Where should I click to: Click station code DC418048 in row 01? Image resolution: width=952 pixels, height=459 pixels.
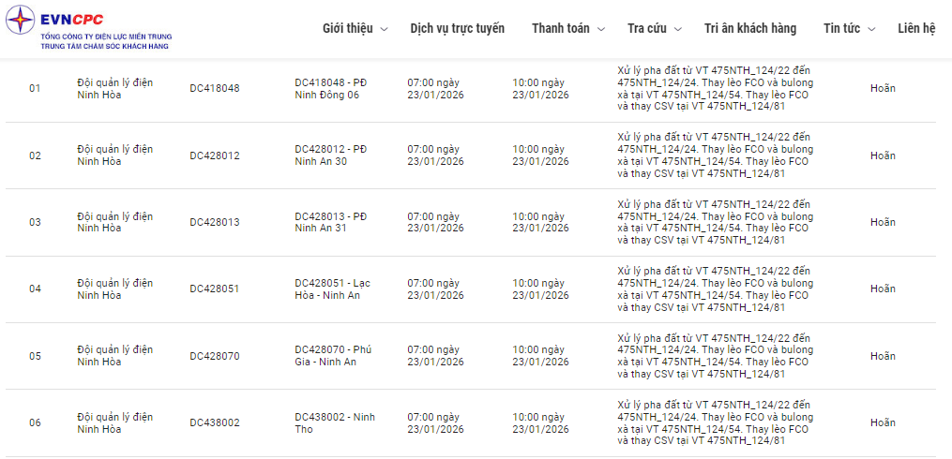click(x=214, y=88)
